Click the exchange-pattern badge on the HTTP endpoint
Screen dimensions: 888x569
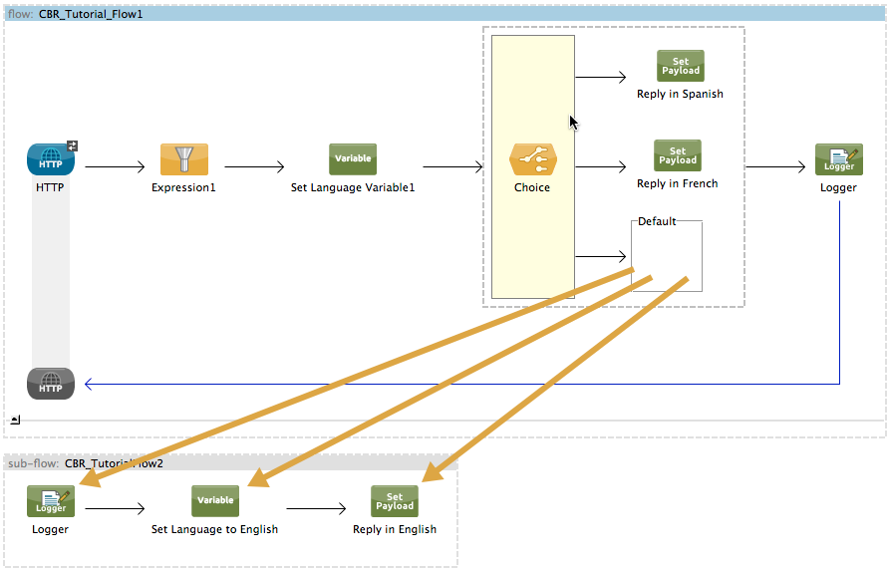point(72,146)
